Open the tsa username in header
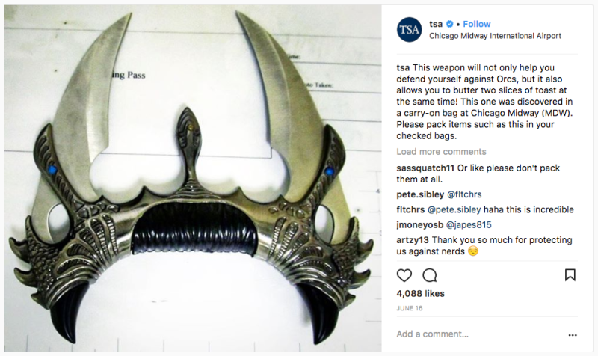 coord(436,24)
